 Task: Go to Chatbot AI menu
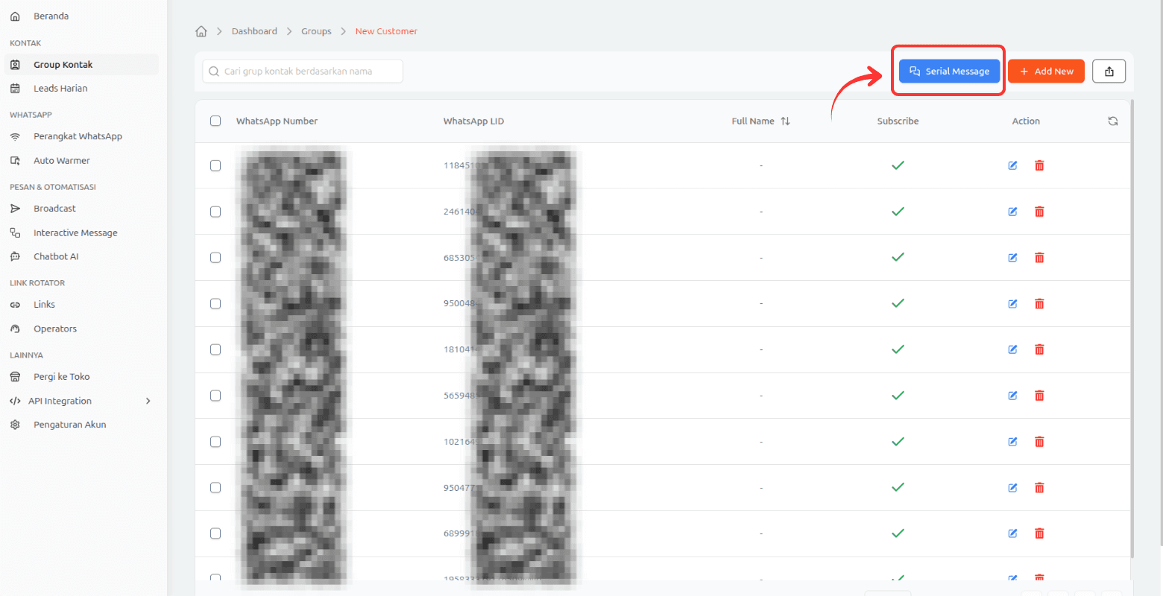[56, 256]
